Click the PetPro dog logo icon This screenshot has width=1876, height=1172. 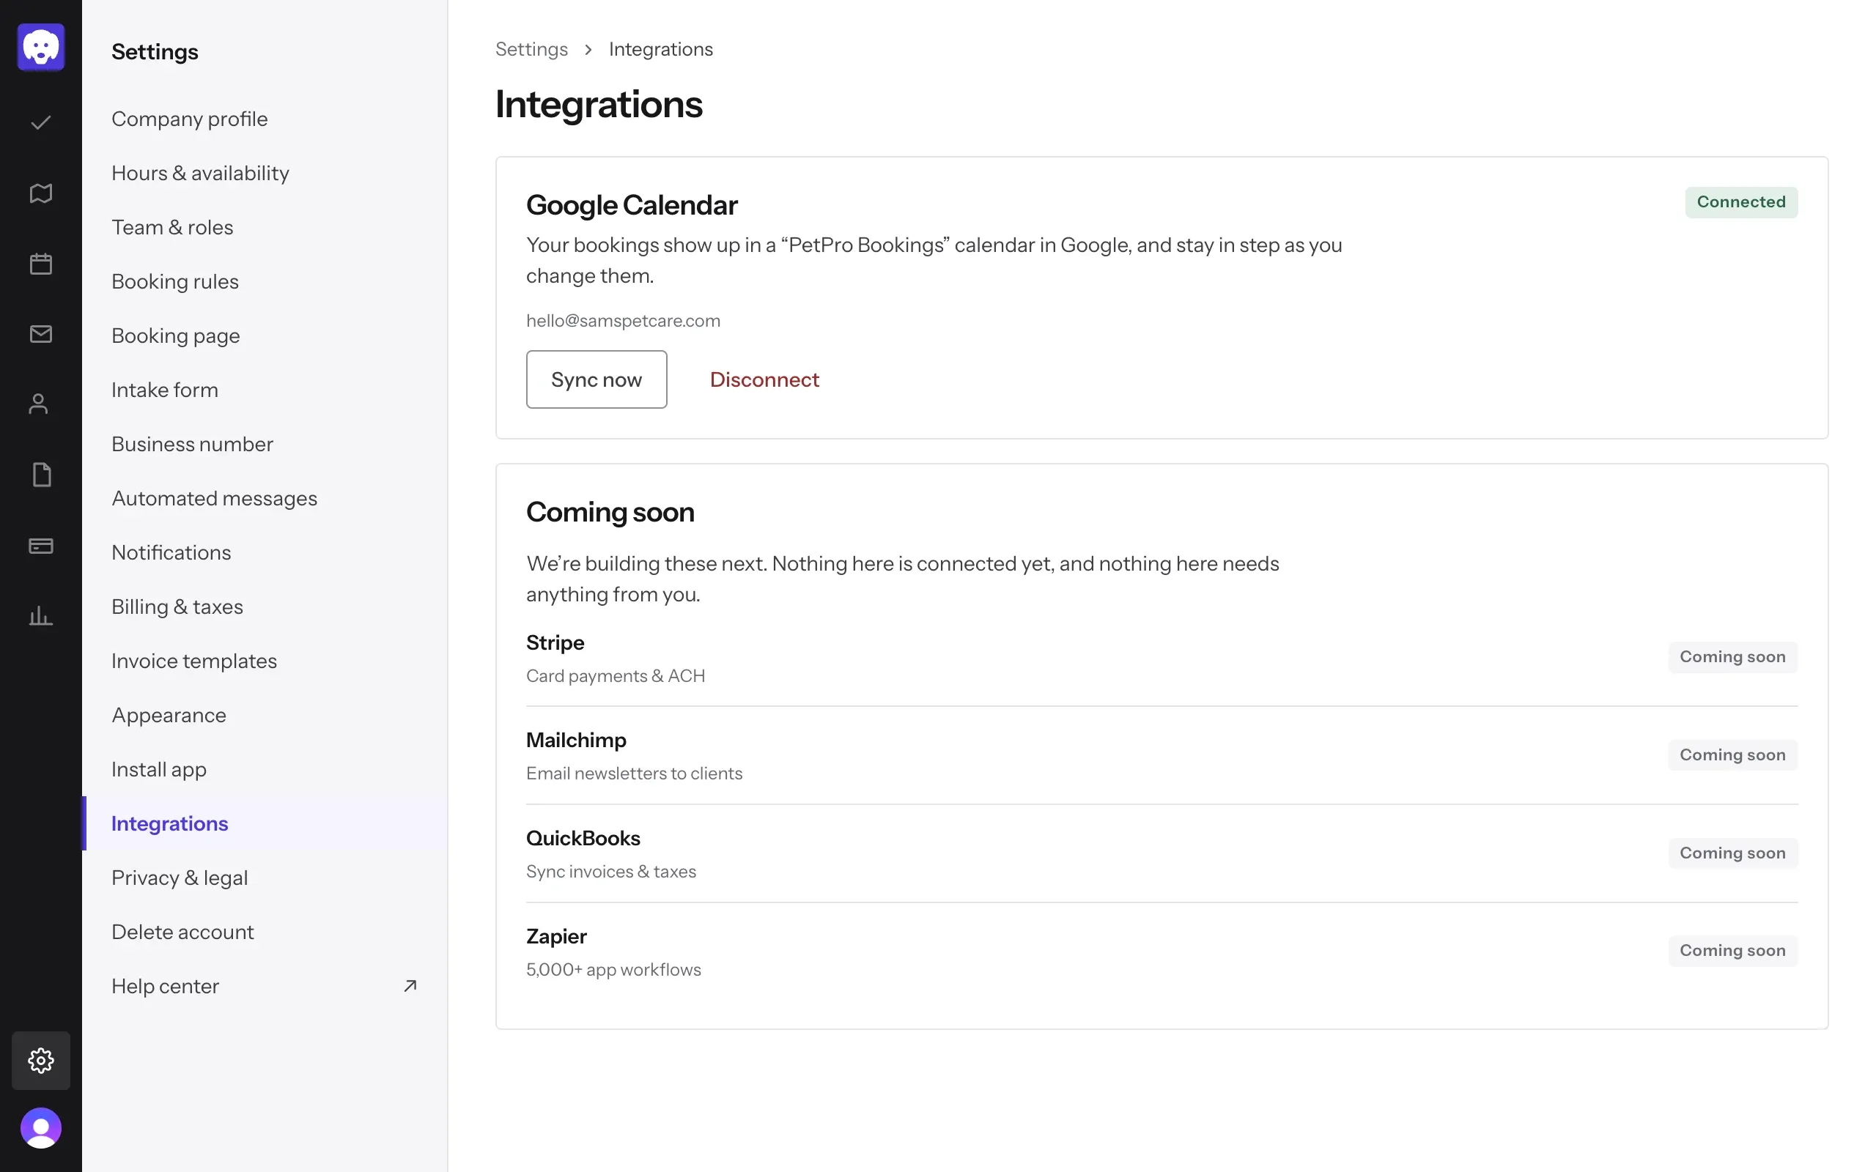[x=41, y=48]
